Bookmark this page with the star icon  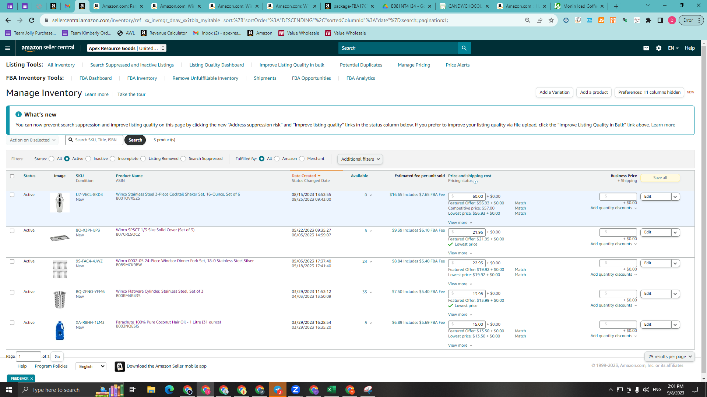click(x=551, y=20)
